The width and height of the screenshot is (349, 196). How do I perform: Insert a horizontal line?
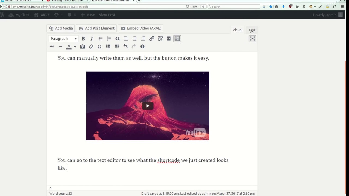(x=60, y=47)
